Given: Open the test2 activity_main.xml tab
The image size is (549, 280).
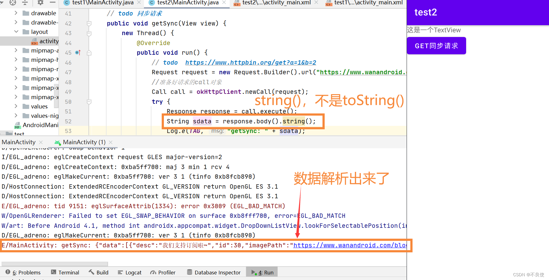Looking at the screenshot, I should pyautogui.click(x=276, y=3).
